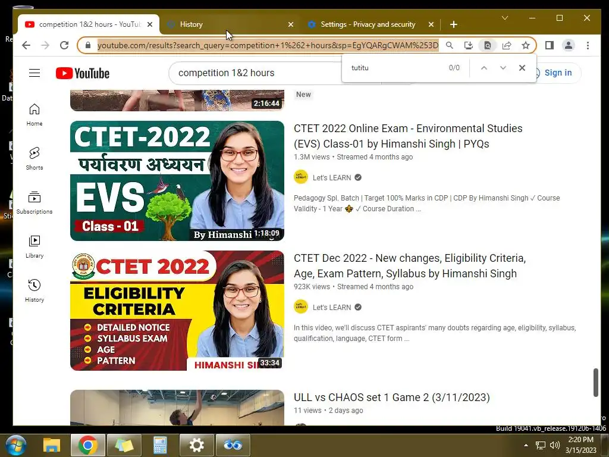Image resolution: width=609 pixels, height=457 pixels.
Task: Go to previous find match
Action: pyautogui.click(x=484, y=68)
